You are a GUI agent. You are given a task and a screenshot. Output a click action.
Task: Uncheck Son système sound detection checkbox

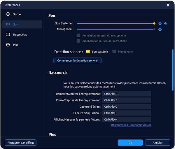pos(88,52)
